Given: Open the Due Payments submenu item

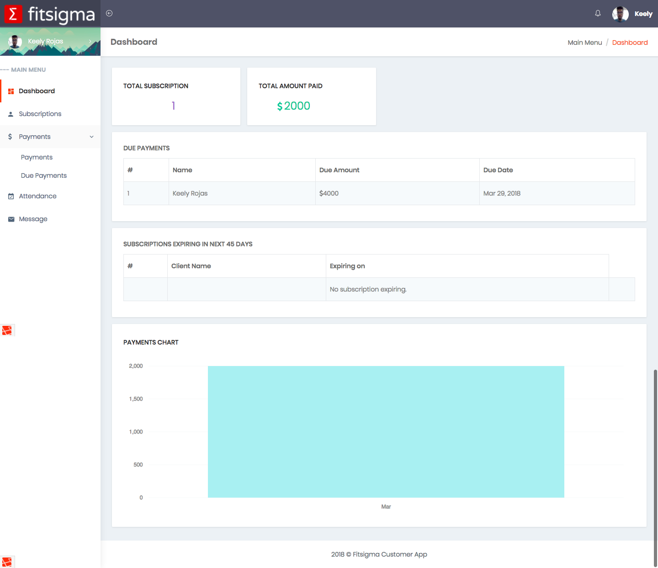Looking at the screenshot, I should coord(44,175).
